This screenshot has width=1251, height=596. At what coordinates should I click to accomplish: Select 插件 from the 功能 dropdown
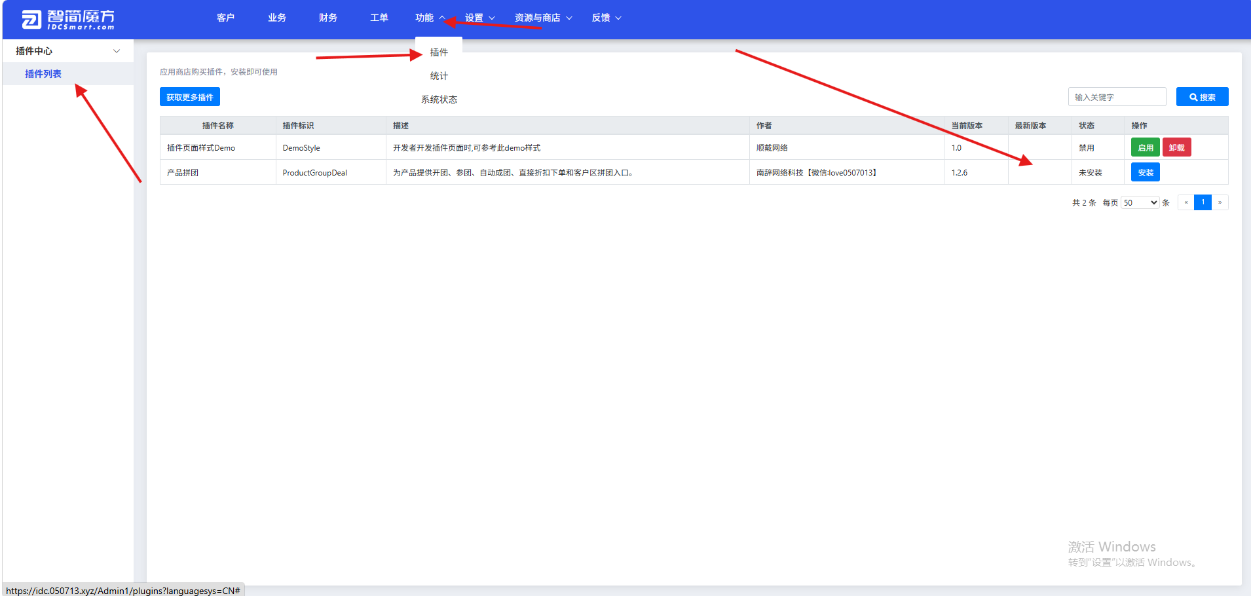click(x=439, y=52)
